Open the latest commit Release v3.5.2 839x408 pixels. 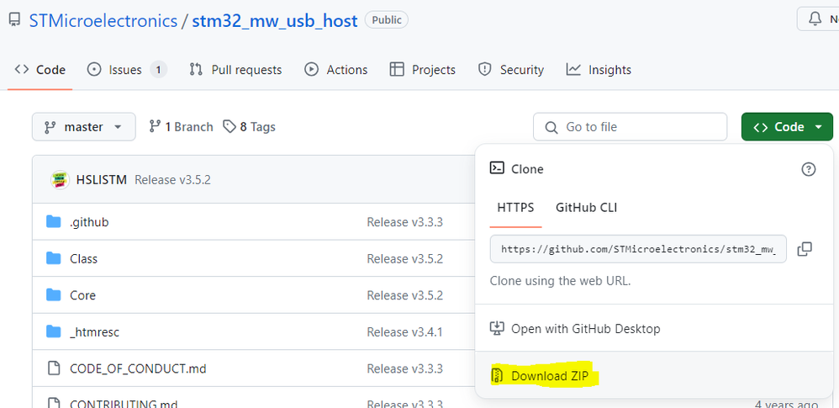(x=172, y=180)
